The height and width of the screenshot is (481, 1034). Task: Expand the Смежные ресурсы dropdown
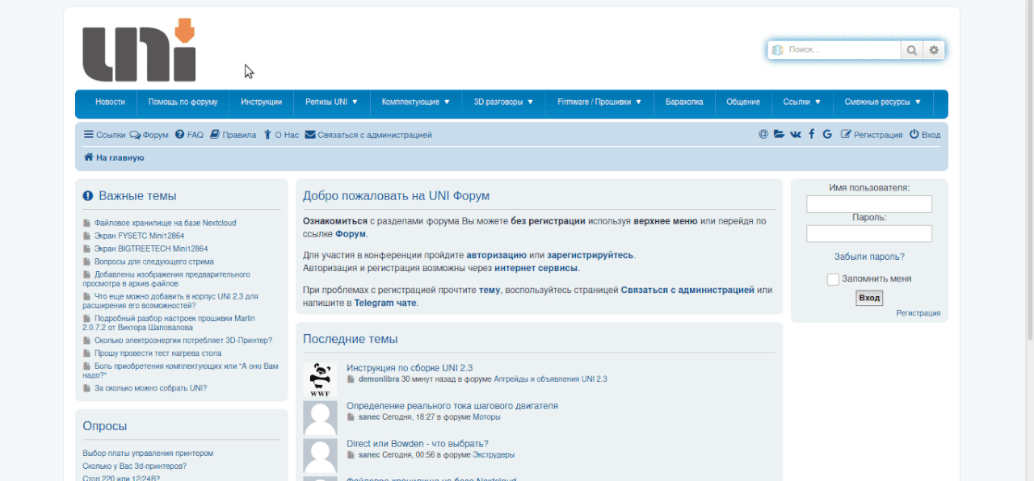pyautogui.click(x=883, y=102)
